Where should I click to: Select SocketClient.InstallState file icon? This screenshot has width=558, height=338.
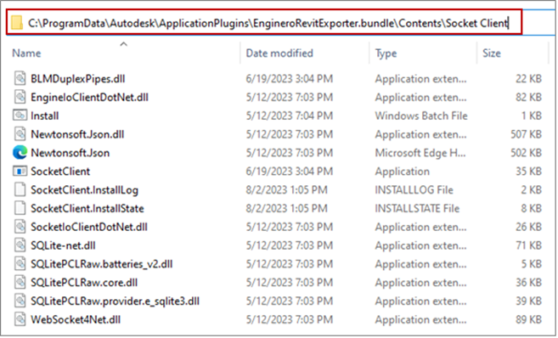pyautogui.click(x=20, y=208)
